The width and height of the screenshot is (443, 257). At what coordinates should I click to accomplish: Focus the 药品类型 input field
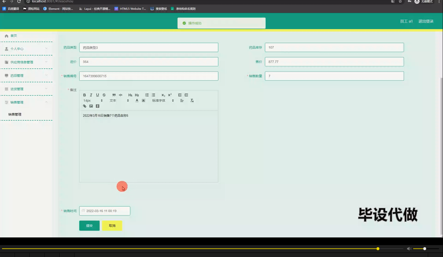[149, 47]
